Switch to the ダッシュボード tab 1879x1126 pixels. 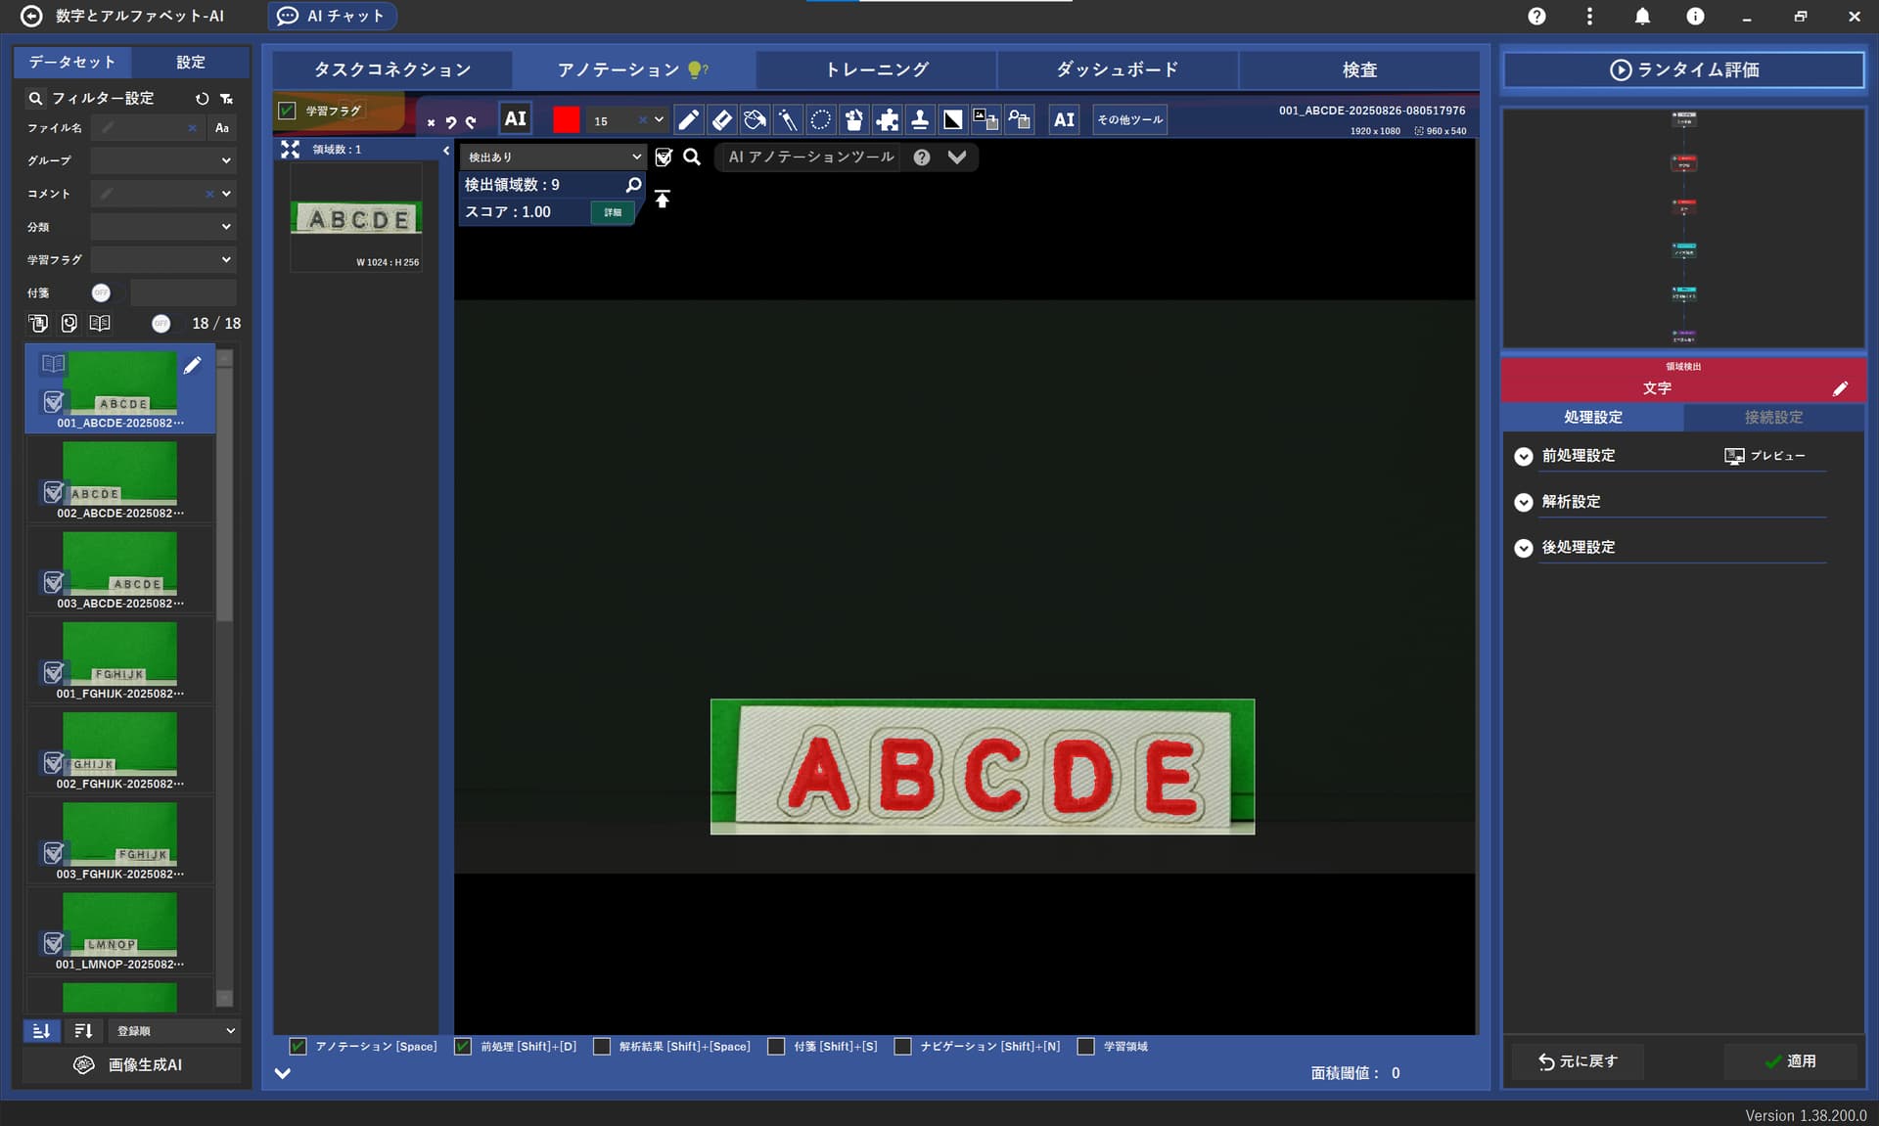pyautogui.click(x=1117, y=69)
